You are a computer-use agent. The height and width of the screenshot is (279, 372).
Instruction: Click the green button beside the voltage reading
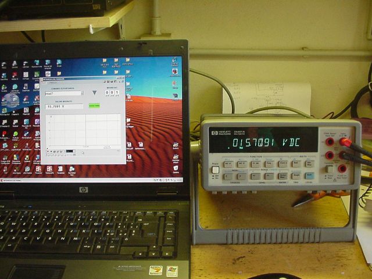94,106
